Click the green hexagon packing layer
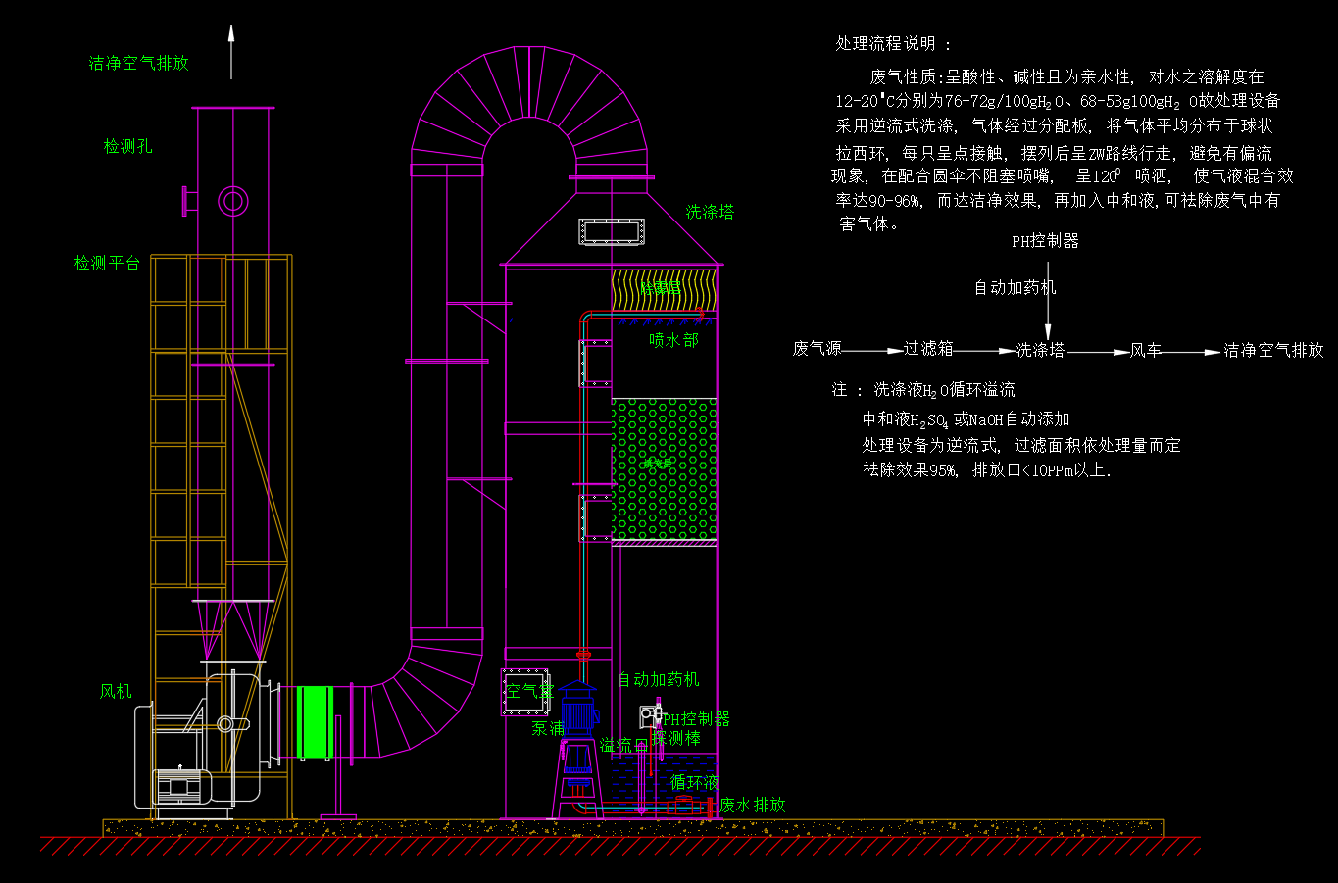Viewport: 1338px width, 883px height. pyautogui.click(x=664, y=467)
